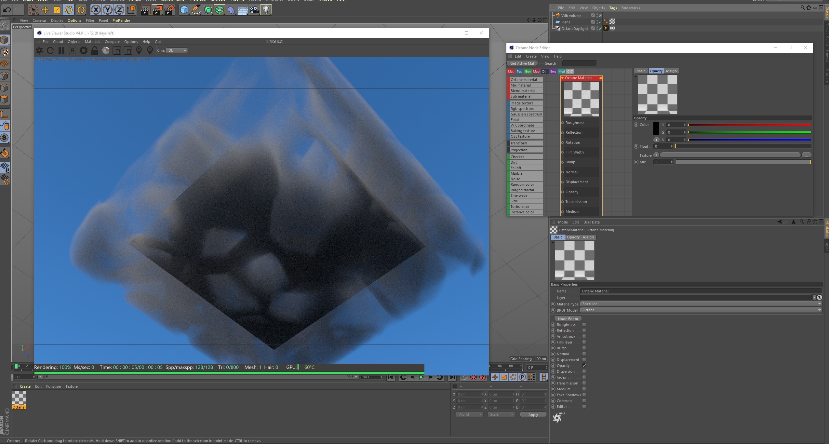Click the lock resolution padlock icon
Screen dimensions: 829x444
[94, 50]
